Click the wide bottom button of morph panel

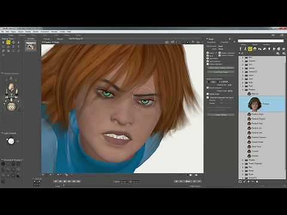tap(221, 115)
